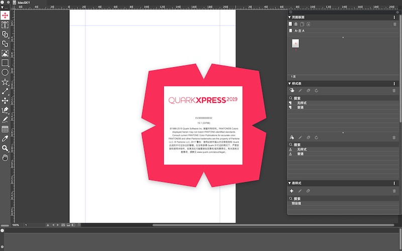Screen dimensions: 402x251
Task: Open 页面版面 panel options menu
Action: (x=394, y=17)
